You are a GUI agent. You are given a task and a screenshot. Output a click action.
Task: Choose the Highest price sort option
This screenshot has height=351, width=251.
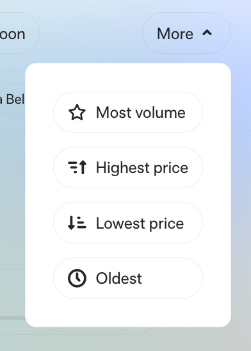[x=128, y=167]
